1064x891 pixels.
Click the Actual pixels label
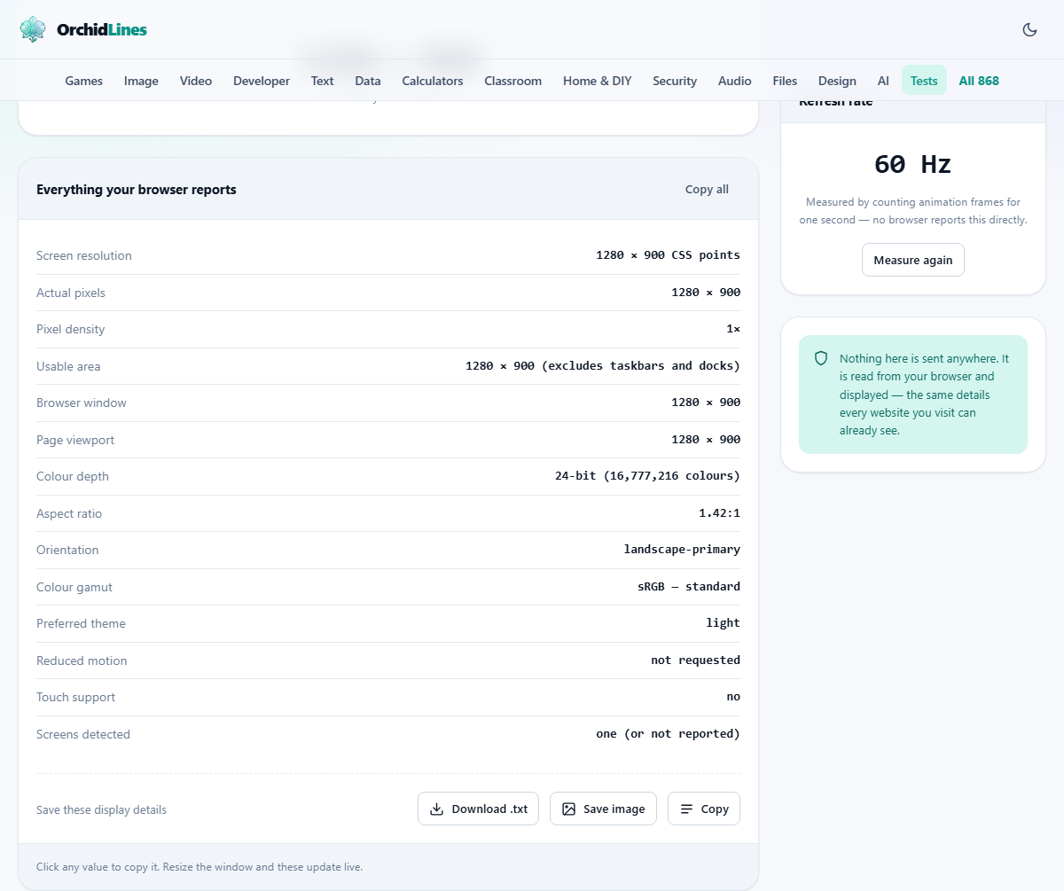[71, 293]
